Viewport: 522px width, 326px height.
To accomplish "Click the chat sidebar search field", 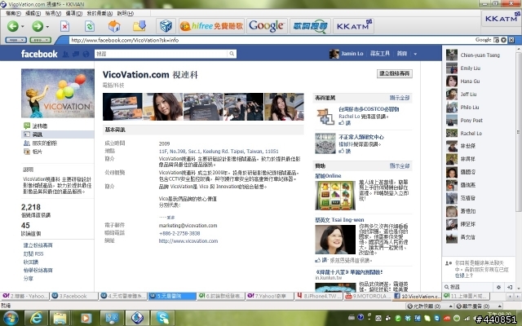I will click(x=469, y=287).
